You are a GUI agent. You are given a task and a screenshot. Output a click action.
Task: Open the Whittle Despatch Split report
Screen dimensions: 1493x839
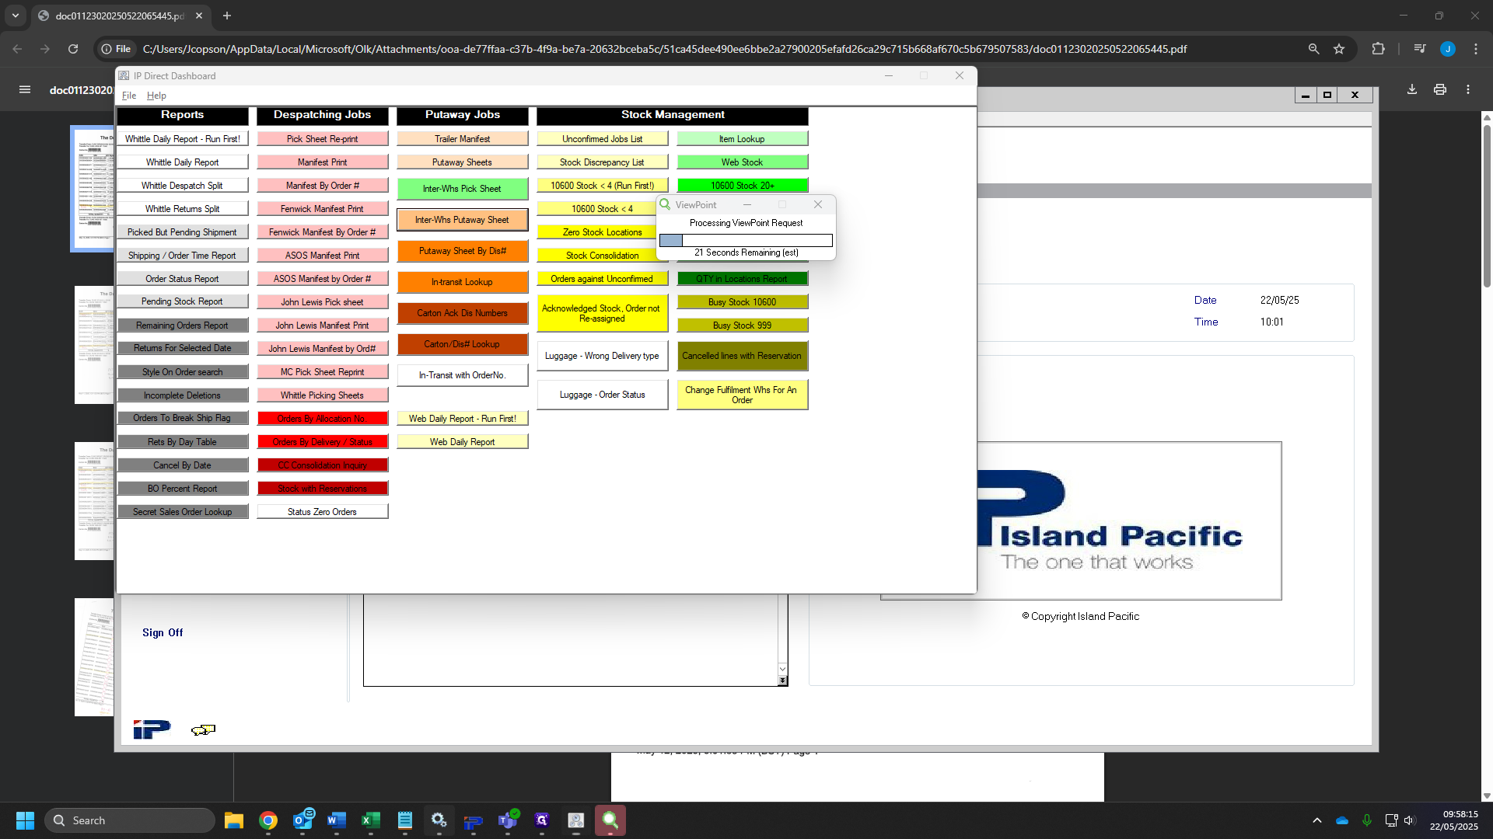tap(183, 186)
